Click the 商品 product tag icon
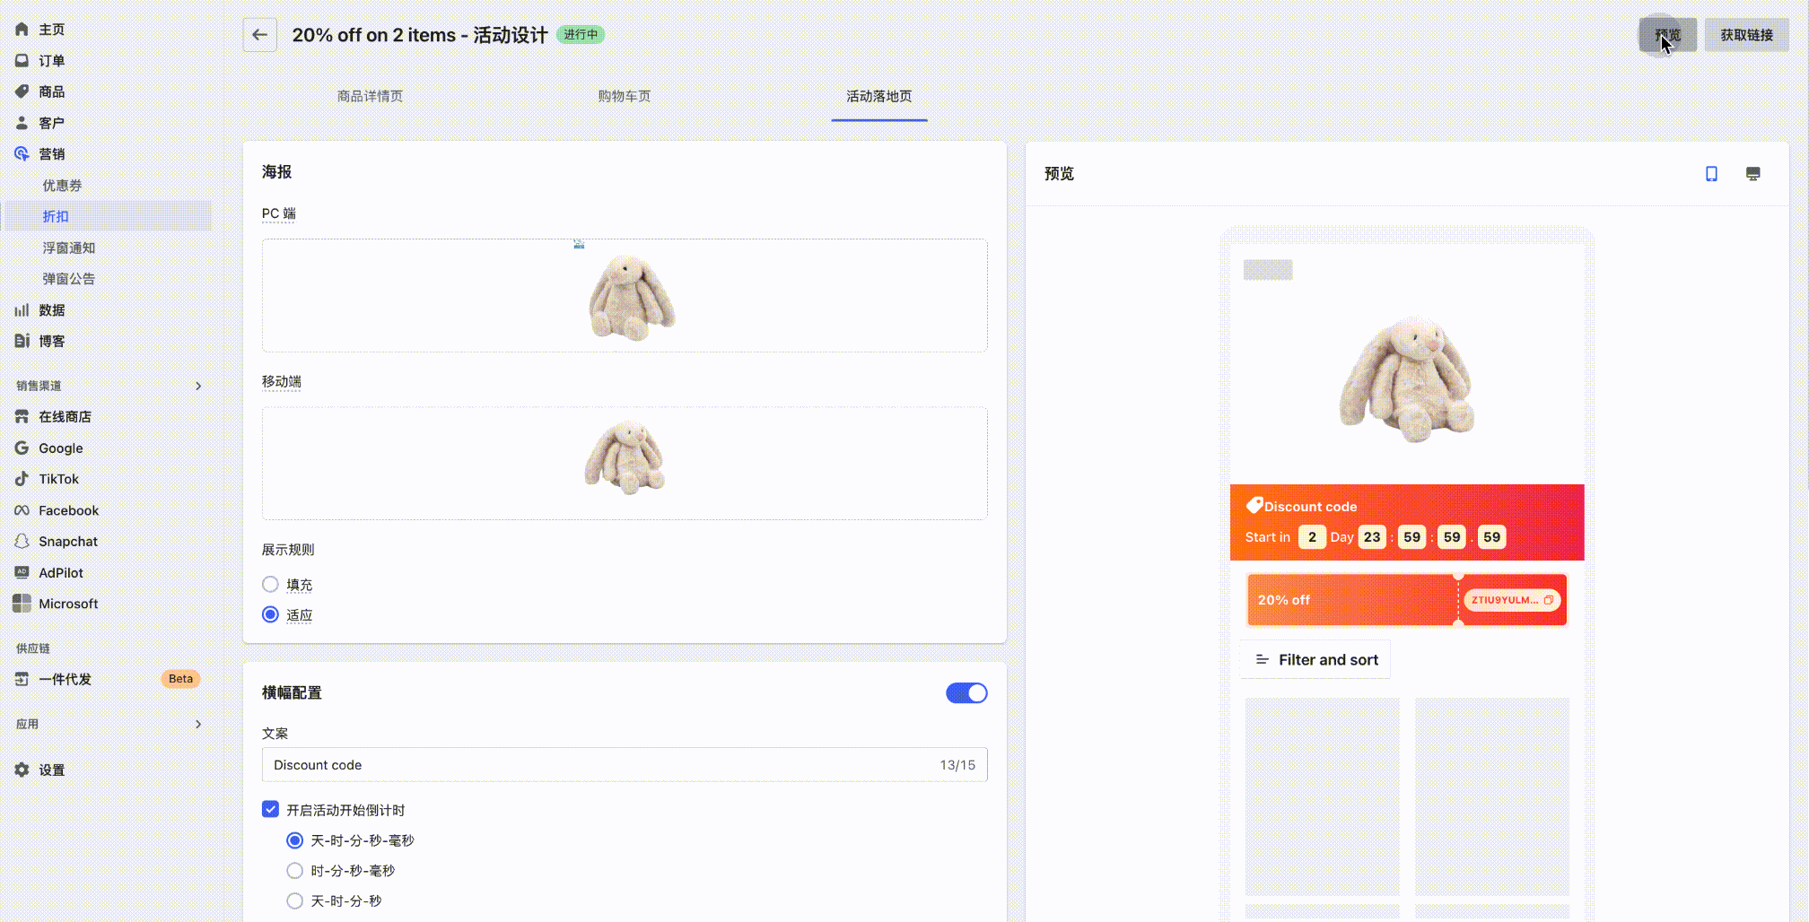The height and width of the screenshot is (922, 1809). tap(22, 91)
